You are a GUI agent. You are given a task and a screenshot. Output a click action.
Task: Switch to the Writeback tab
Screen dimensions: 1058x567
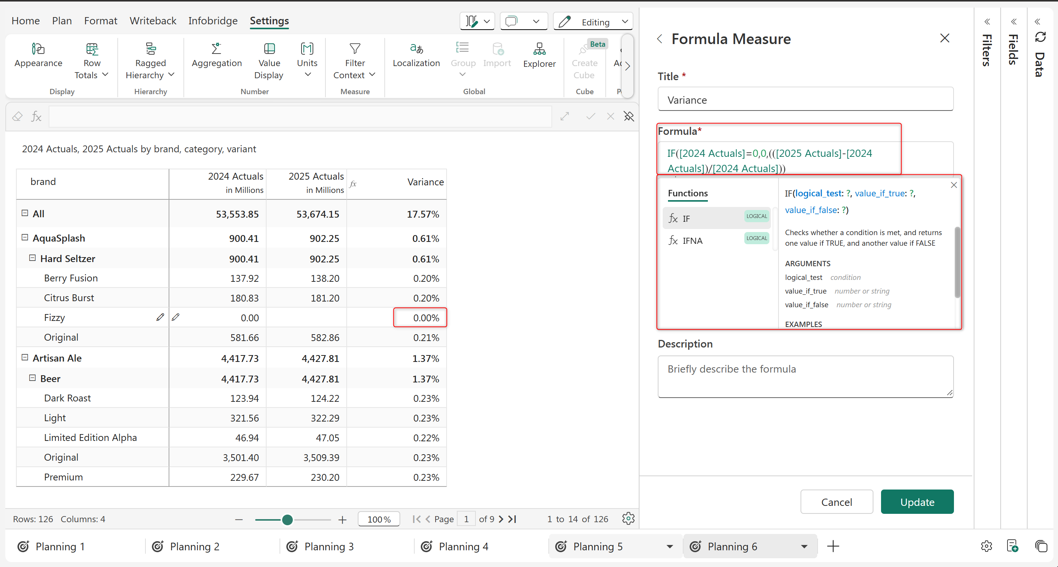153,21
